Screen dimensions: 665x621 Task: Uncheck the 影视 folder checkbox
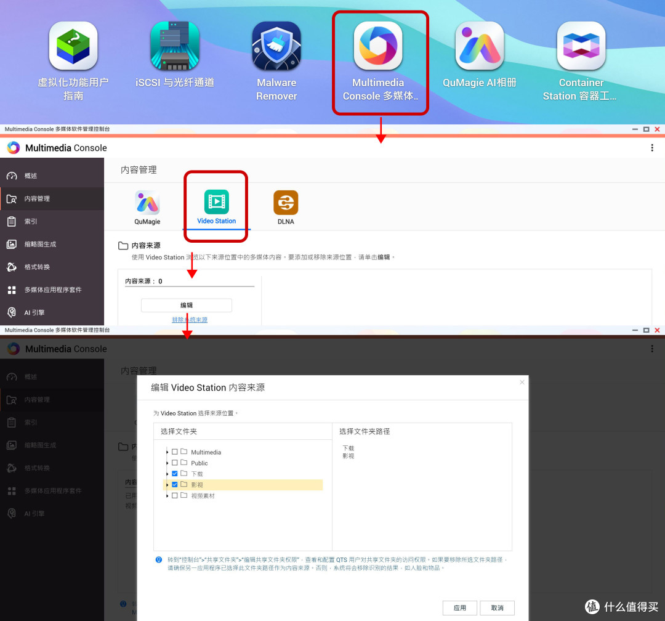tap(175, 484)
